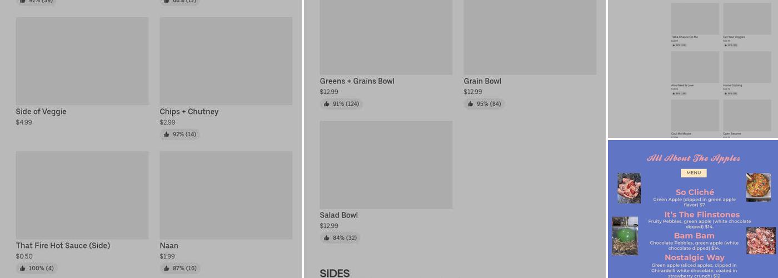Select That Fire Hot Sauce item image
The image size is (778, 278).
click(x=82, y=195)
